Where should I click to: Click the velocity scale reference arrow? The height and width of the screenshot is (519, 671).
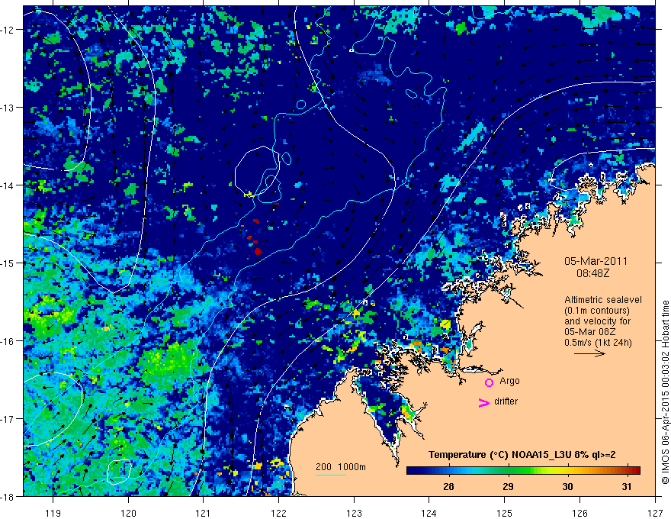coord(589,353)
